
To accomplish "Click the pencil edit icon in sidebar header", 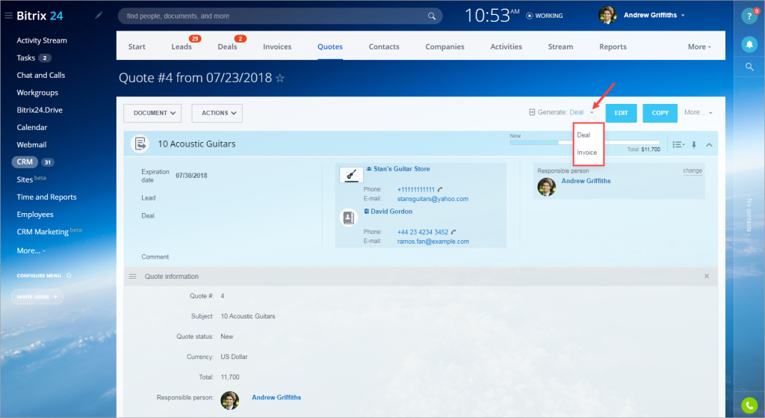I will 99,16.
